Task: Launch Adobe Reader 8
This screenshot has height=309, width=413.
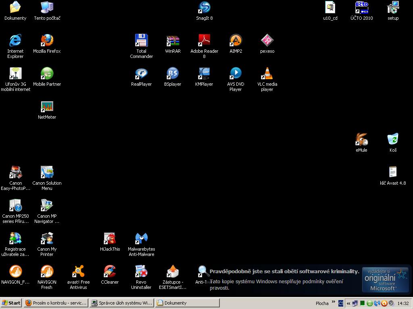Action: click(204, 41)
